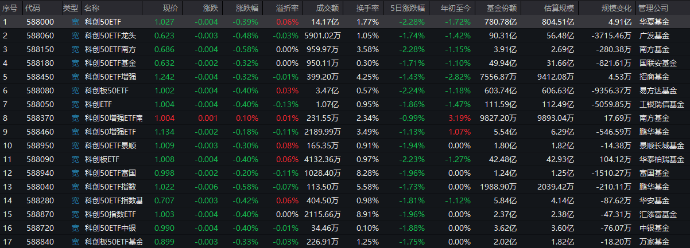The image size is (690, 248).
Task: Select code 588940
Action: click(x=40, y=173)
